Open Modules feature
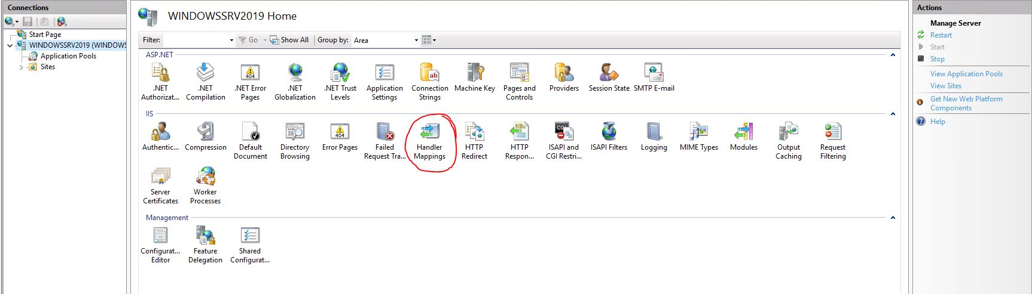The image size is (1032, 294). pyautogui.click(x=744, y=137)
